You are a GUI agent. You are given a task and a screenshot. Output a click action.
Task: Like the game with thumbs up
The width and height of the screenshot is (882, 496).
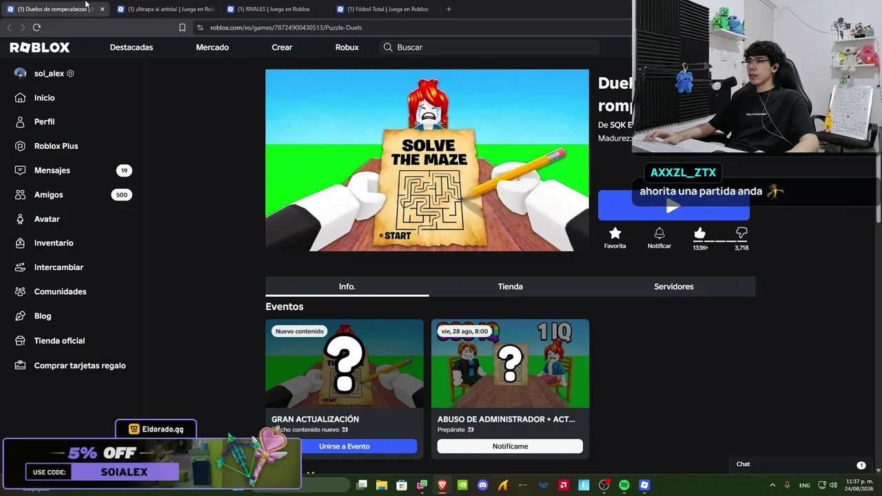(700, 234)
